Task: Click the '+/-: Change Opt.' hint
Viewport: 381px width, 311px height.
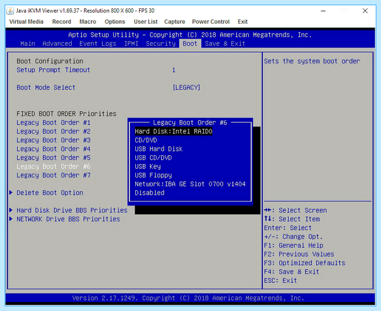Action: 293,237
